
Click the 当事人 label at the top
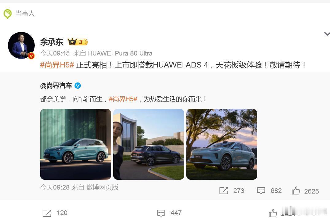point(25,13)
